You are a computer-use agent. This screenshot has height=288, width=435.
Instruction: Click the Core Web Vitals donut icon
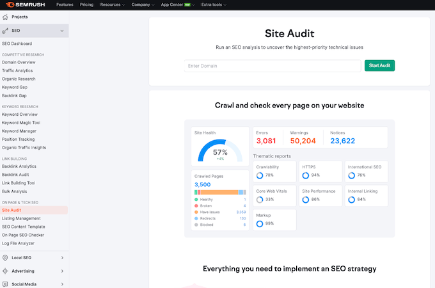pyautogui.click(x=260, y=200)
